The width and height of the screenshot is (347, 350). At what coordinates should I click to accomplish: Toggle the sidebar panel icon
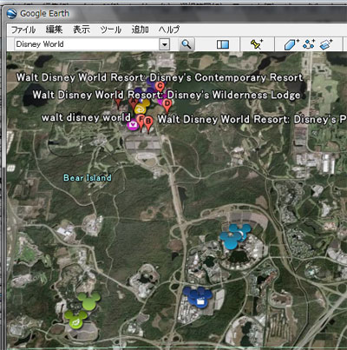[223, 44]
